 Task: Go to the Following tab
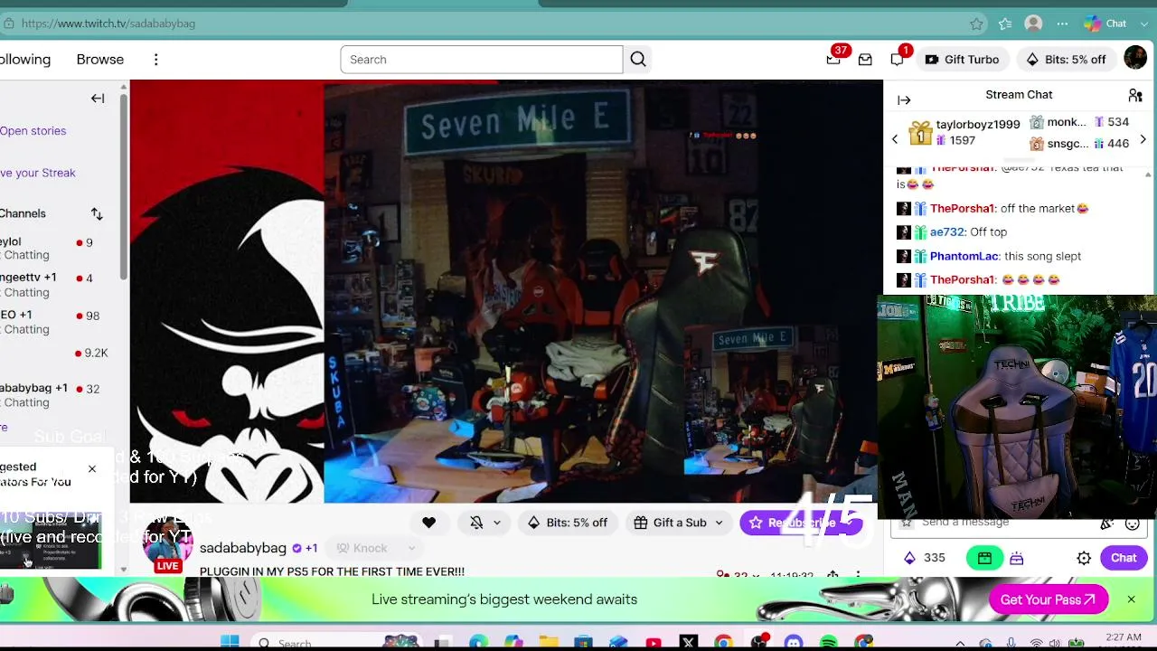(25, 60)
